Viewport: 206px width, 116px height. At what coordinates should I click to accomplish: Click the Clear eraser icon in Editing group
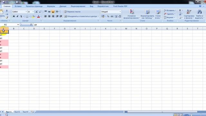point(180,17)
